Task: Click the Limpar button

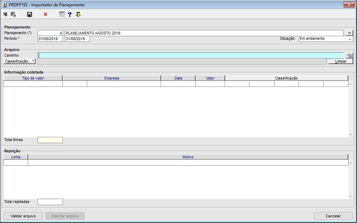Action: click(x=340, y=61)
